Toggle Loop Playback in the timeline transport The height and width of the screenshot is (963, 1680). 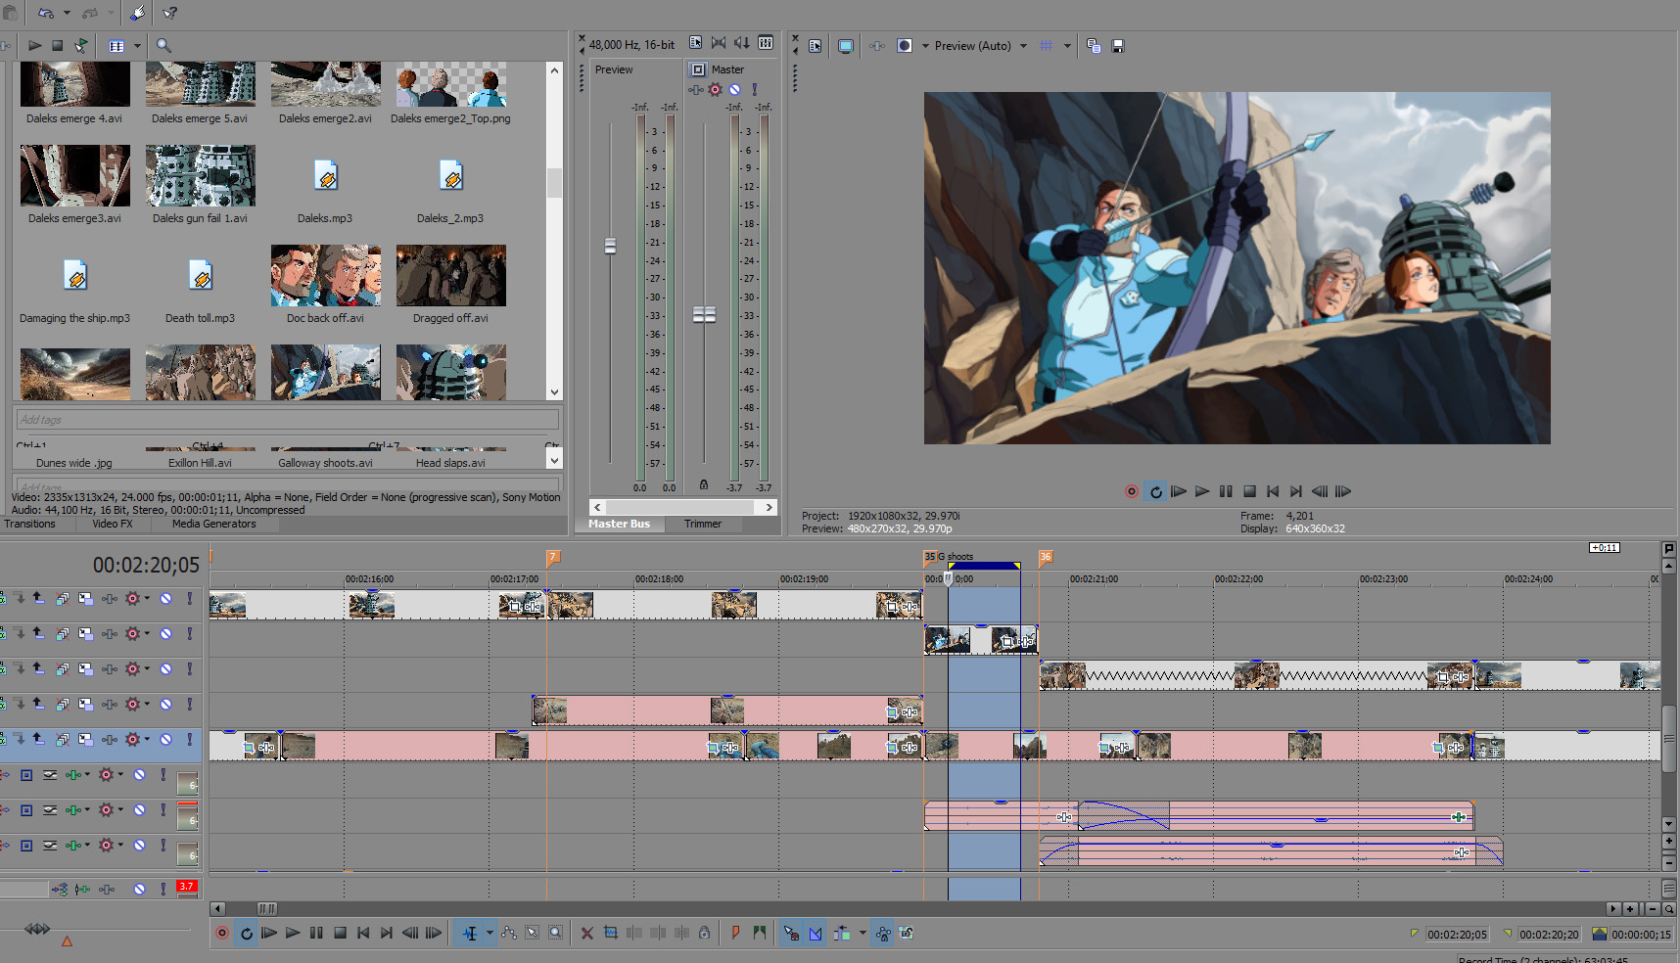click(x=246, y=934)
